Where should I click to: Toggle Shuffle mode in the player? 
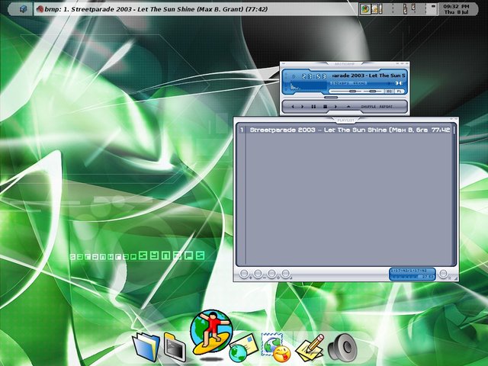(x=368, y=107)
